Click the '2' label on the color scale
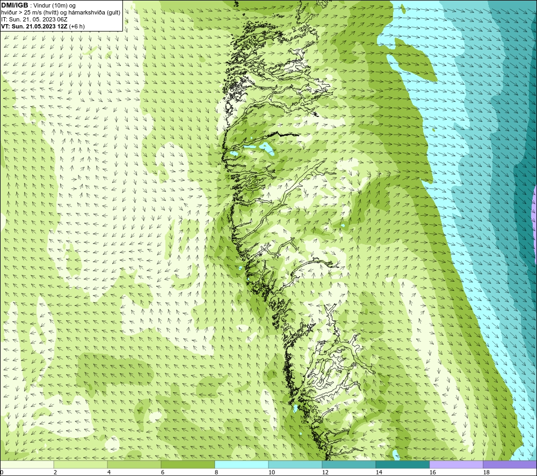This screenshot has height=476, width=537. coord(55,473)
